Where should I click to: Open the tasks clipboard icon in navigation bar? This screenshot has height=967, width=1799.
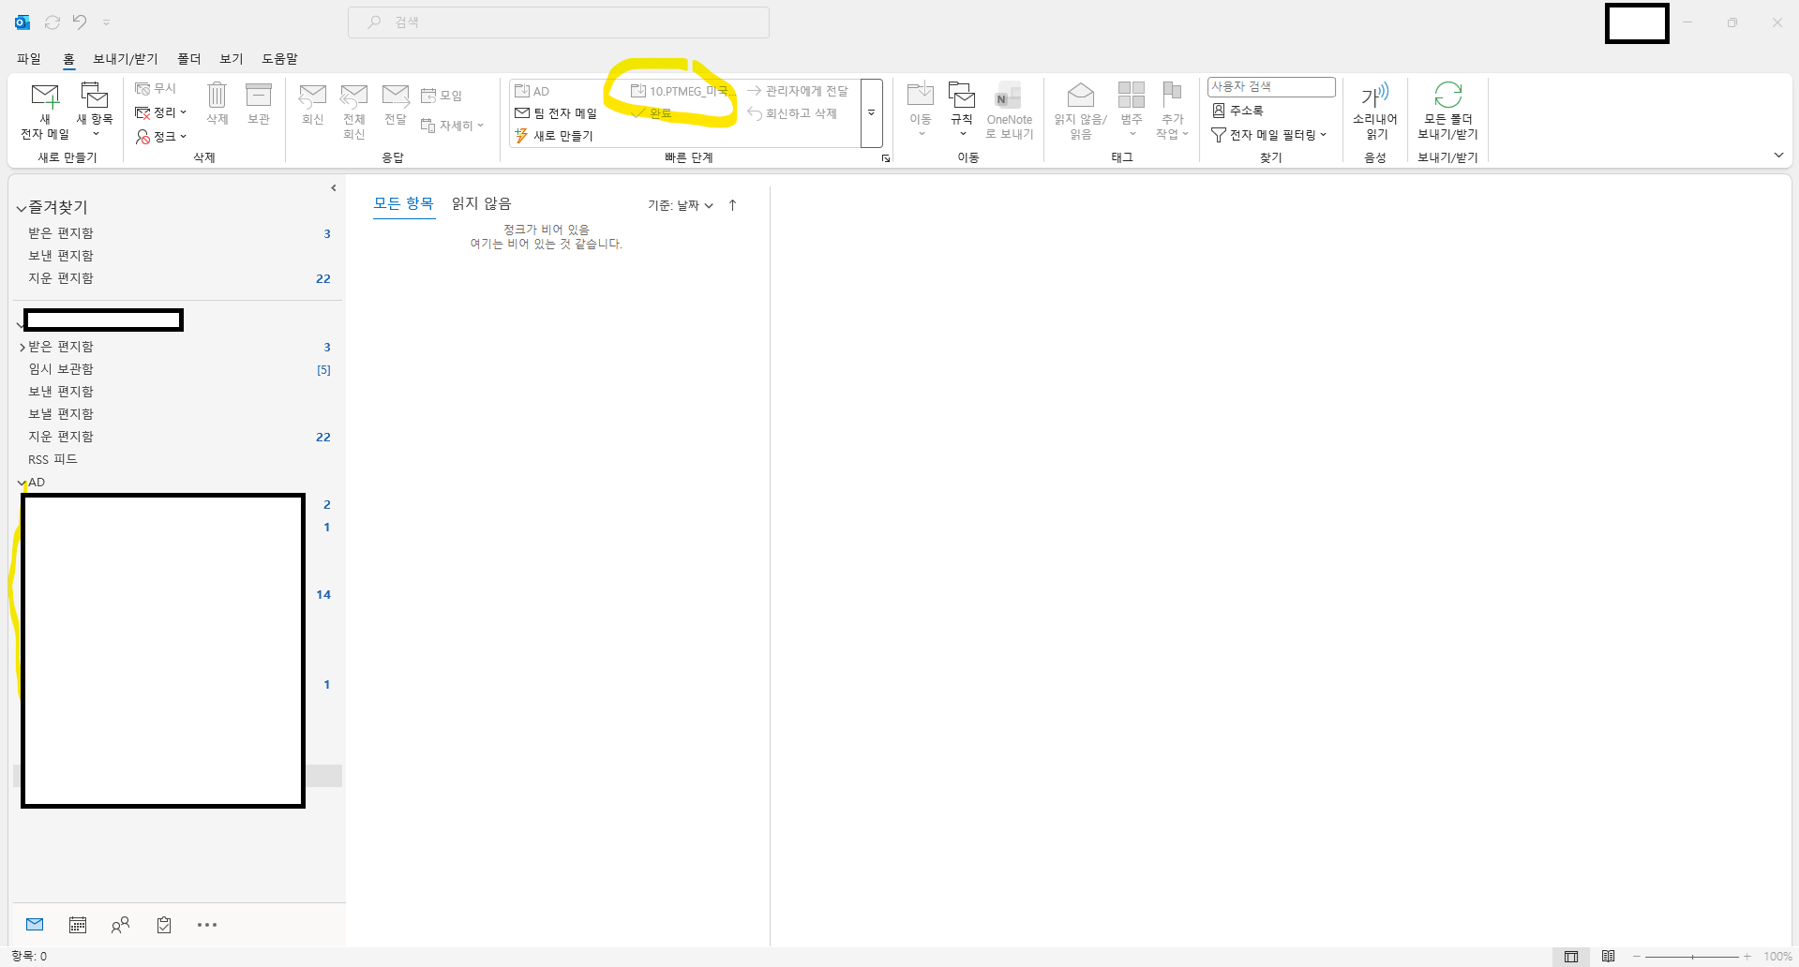pos(164,925)
